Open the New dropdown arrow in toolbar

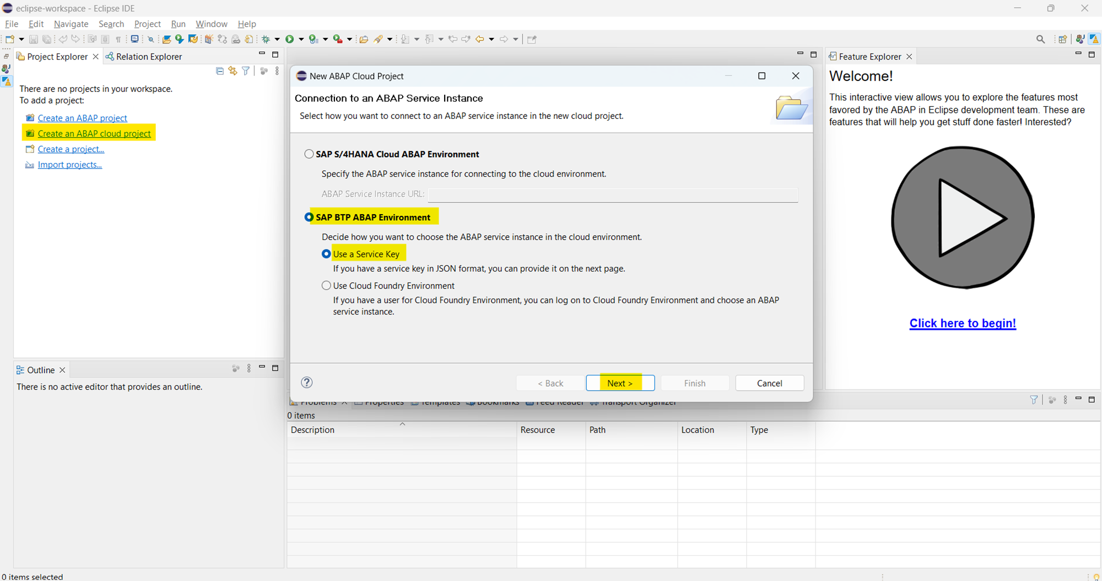[x=21, y=39]
